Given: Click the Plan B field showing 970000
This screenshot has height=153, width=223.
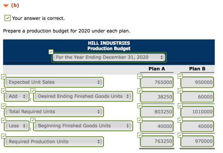Looking at the screenshot, I should pos(197,141).
